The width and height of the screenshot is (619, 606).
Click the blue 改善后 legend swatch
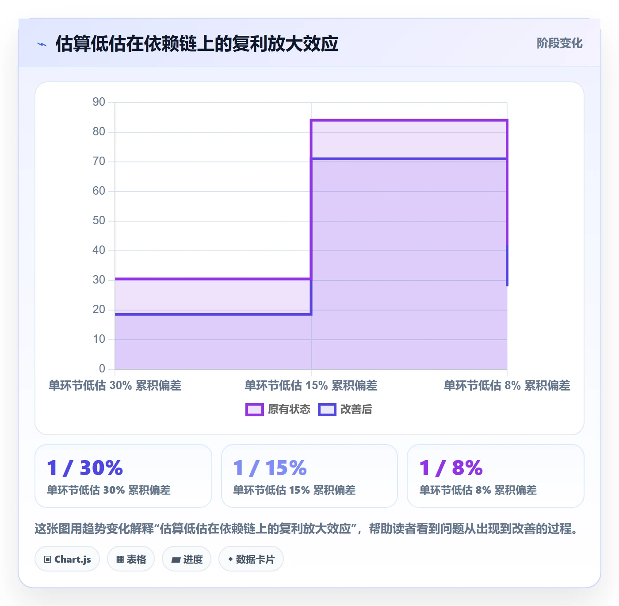327,410
